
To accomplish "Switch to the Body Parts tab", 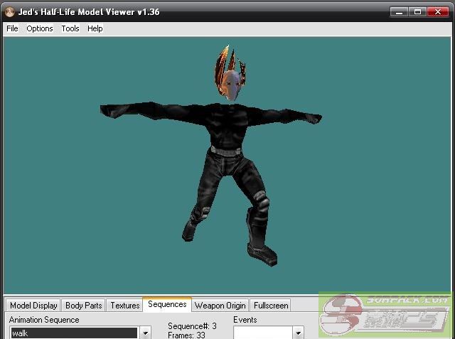I will coord(83,306).
